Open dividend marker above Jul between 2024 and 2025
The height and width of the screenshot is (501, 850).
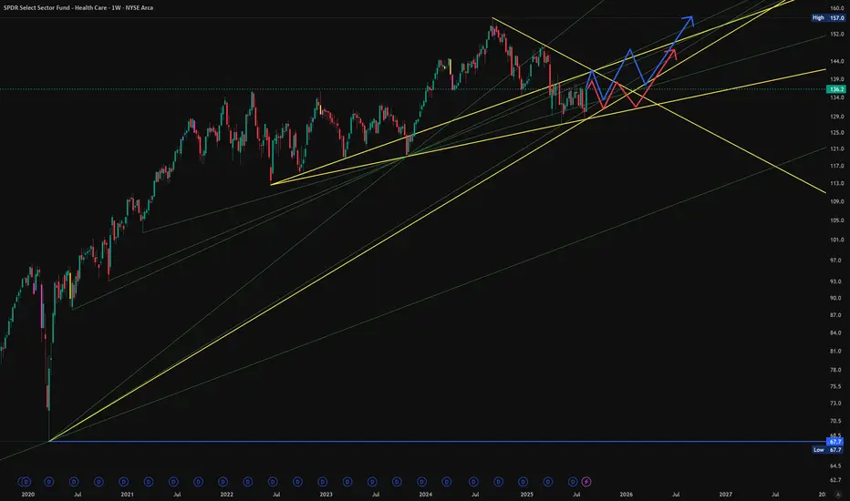pyautogui.click(x=473, y=482)
